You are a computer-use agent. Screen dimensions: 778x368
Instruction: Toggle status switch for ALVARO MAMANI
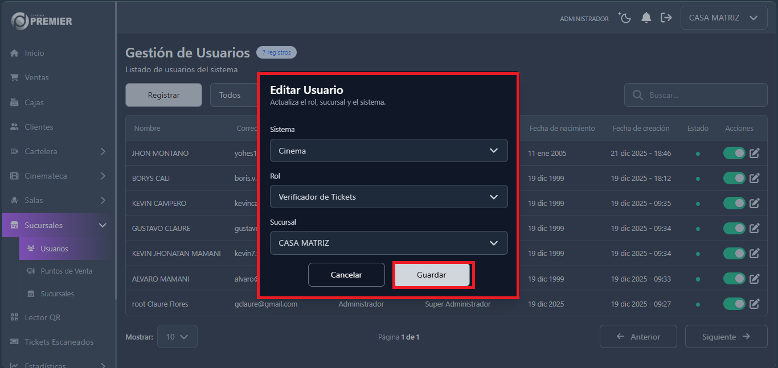point(734,279)
